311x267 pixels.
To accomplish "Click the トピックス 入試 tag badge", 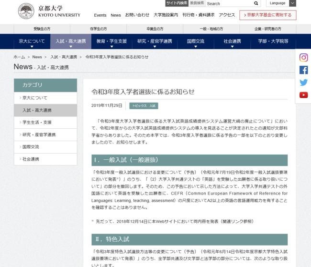I will tap(144, 106).
